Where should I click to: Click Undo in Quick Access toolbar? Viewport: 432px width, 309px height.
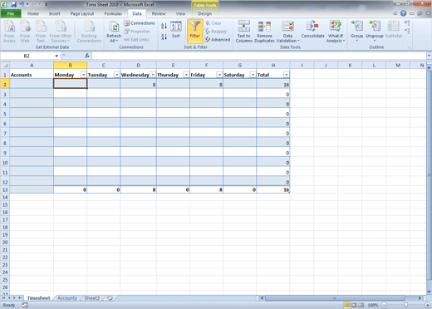(22, 4)
